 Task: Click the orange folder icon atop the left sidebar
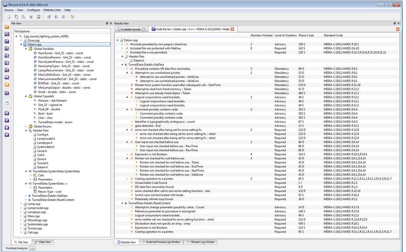click(x=6, y=26)
